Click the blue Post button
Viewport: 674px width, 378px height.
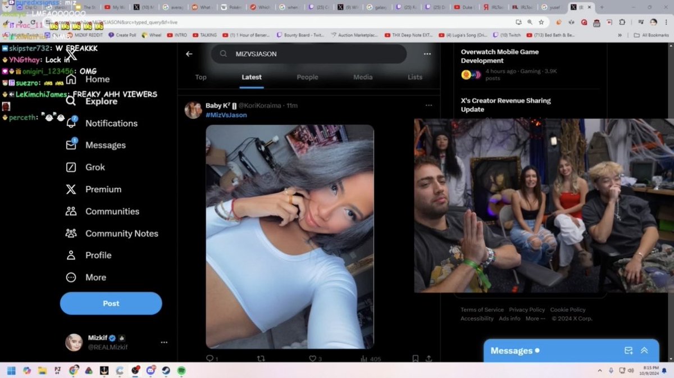tap(111, 303)
